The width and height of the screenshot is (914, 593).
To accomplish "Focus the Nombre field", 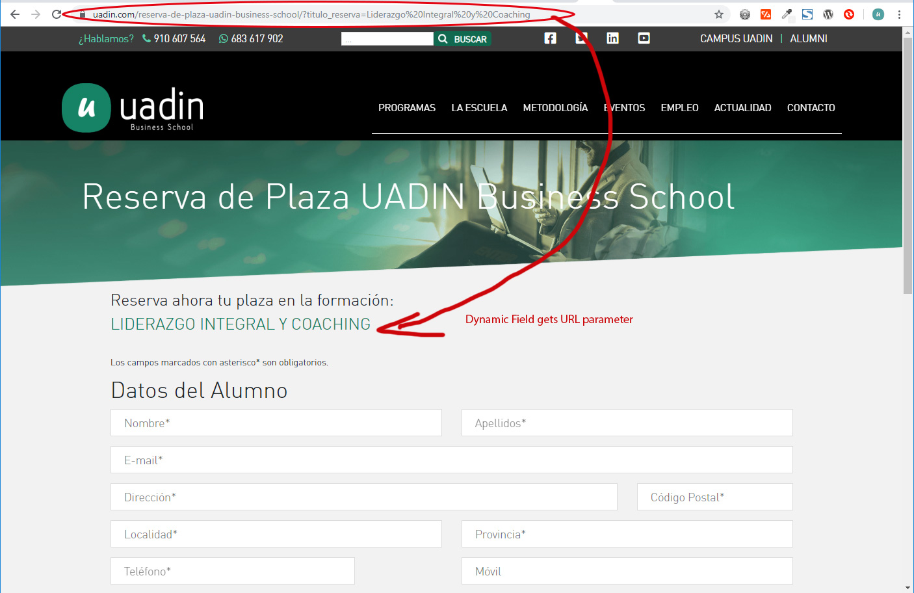I will [276, 423].
